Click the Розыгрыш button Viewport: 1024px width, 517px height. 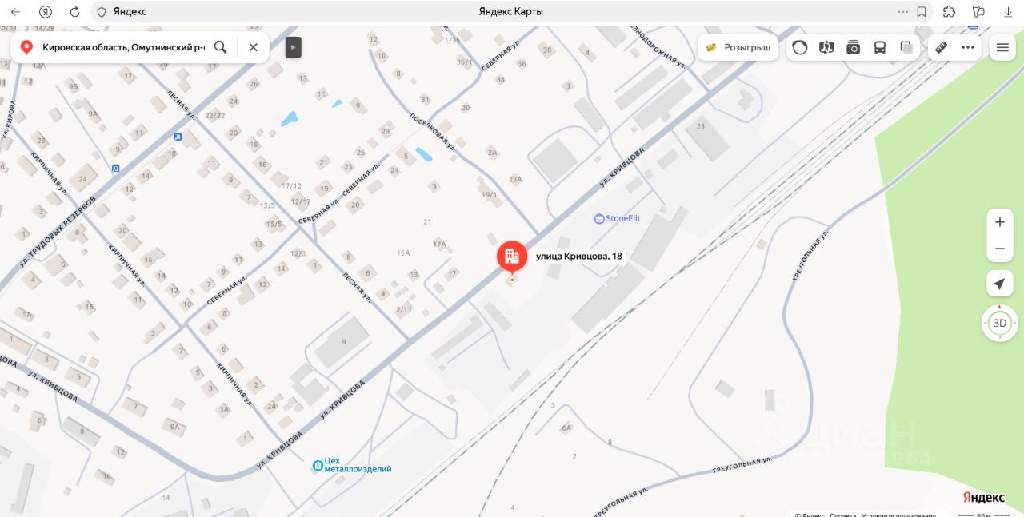coord(738,47)
